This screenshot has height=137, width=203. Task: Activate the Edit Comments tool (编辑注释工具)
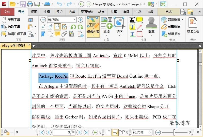(x=14, y=34)
